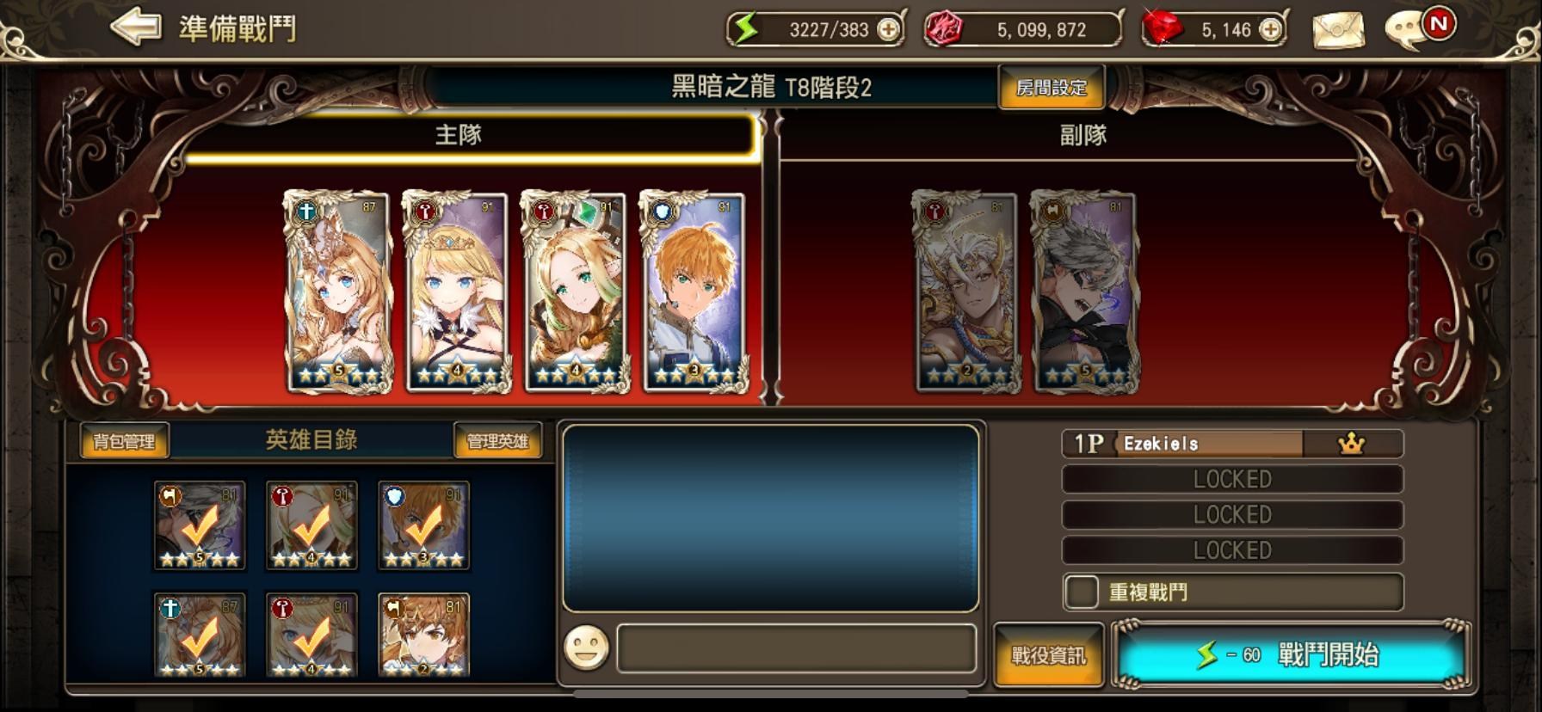Deselect the checked level 87 priest hero
The height and width of the screenshot is (712, 1542).
point(200,635)
